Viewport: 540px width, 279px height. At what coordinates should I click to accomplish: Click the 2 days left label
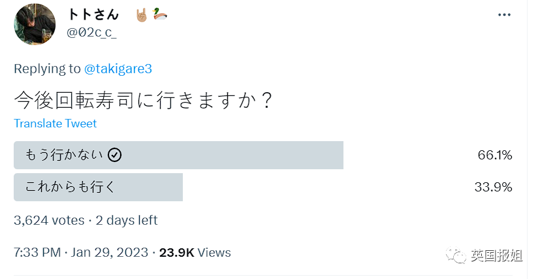[x=125, y=220]
